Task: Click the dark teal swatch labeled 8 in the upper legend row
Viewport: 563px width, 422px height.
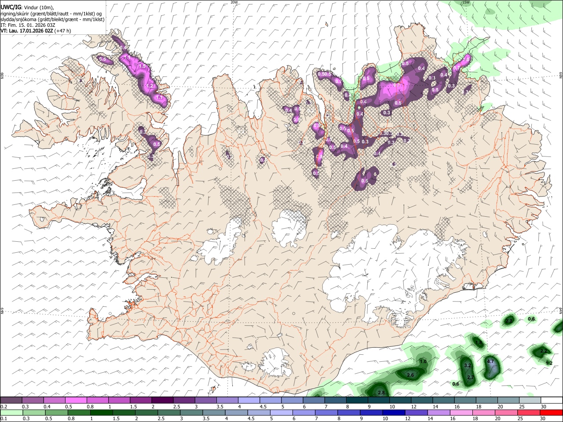Action: coord(357,400)
